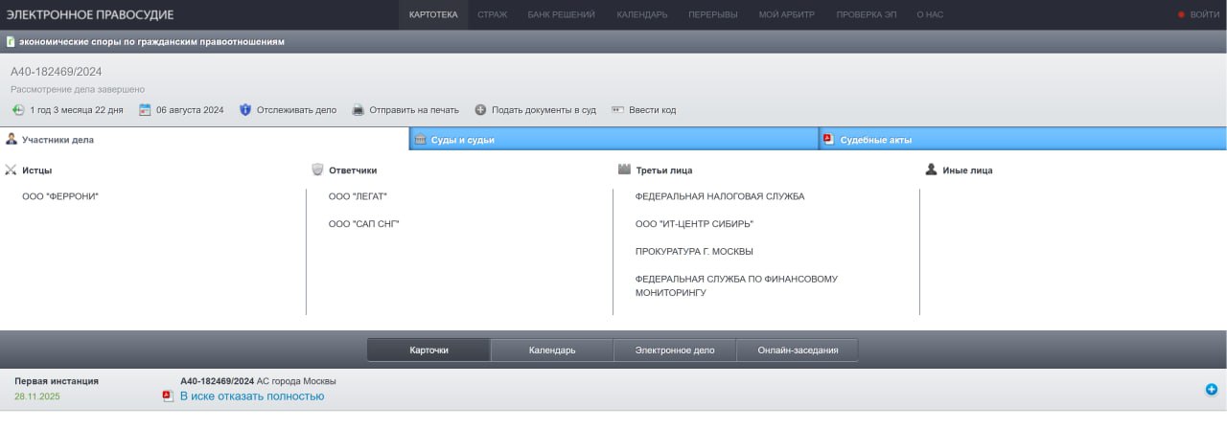Open the PDF icon next to court decision
1227x429 pixels.
pyautogui.click(x=167, y=395)
